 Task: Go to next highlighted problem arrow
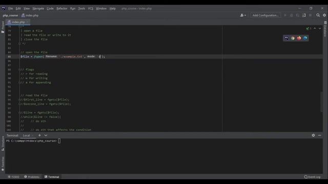tap(320, 29)
